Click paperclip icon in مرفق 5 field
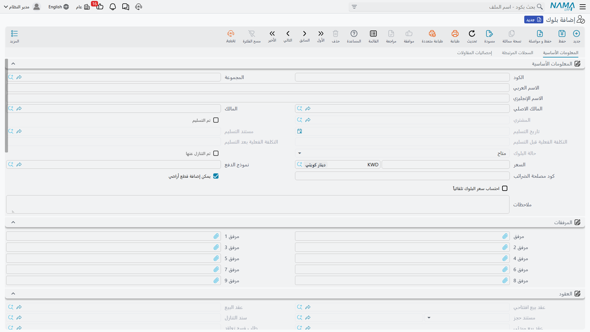Viewport: 590px width, 332px height. coord(216,258)
